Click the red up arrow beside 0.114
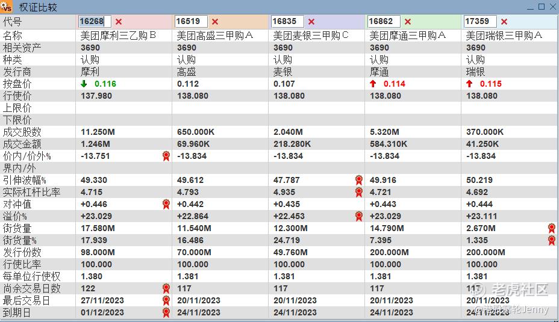The image size is (559, 322). 373,84
